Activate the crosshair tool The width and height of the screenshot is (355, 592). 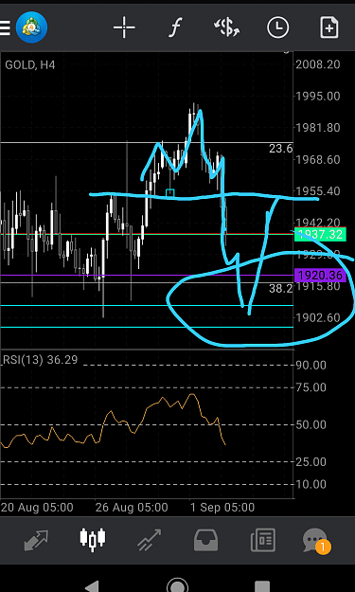pos(124,27)
